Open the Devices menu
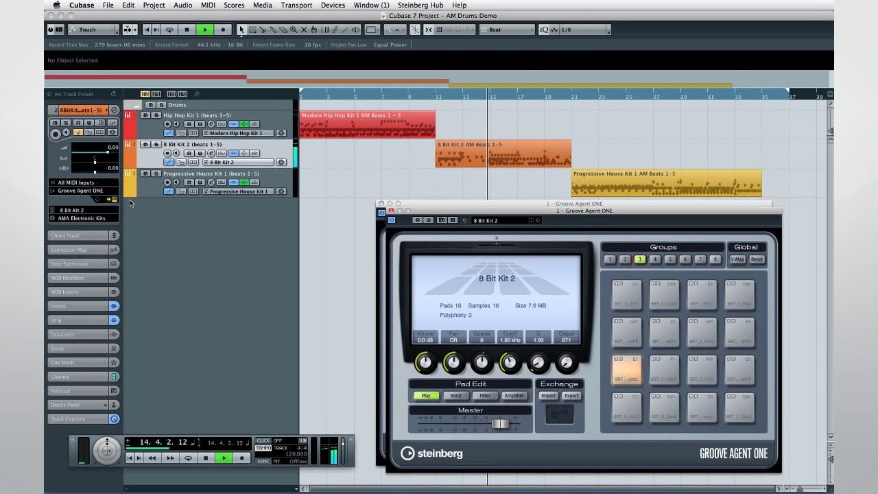878x494 pixels. pos(333,5)
